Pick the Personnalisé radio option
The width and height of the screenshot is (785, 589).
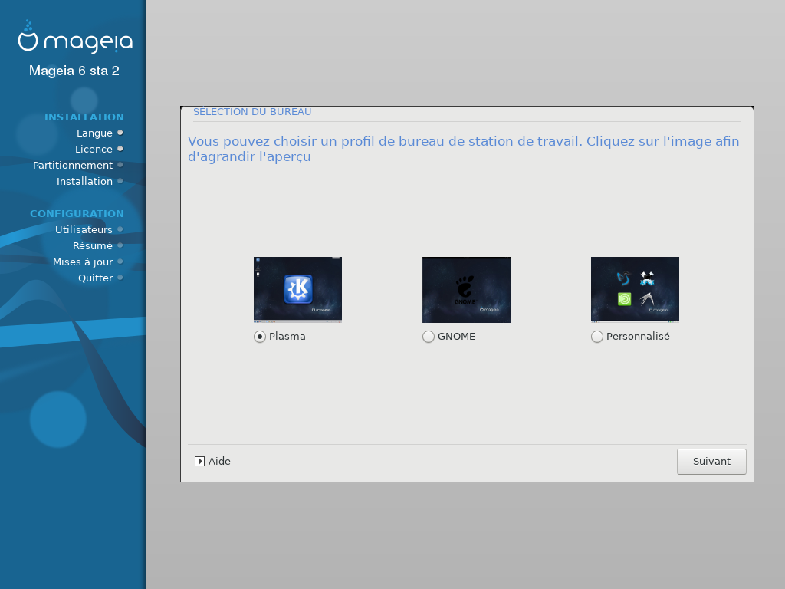coord(596,337)
